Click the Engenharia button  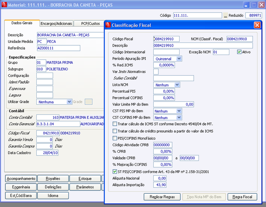(21, 187)
